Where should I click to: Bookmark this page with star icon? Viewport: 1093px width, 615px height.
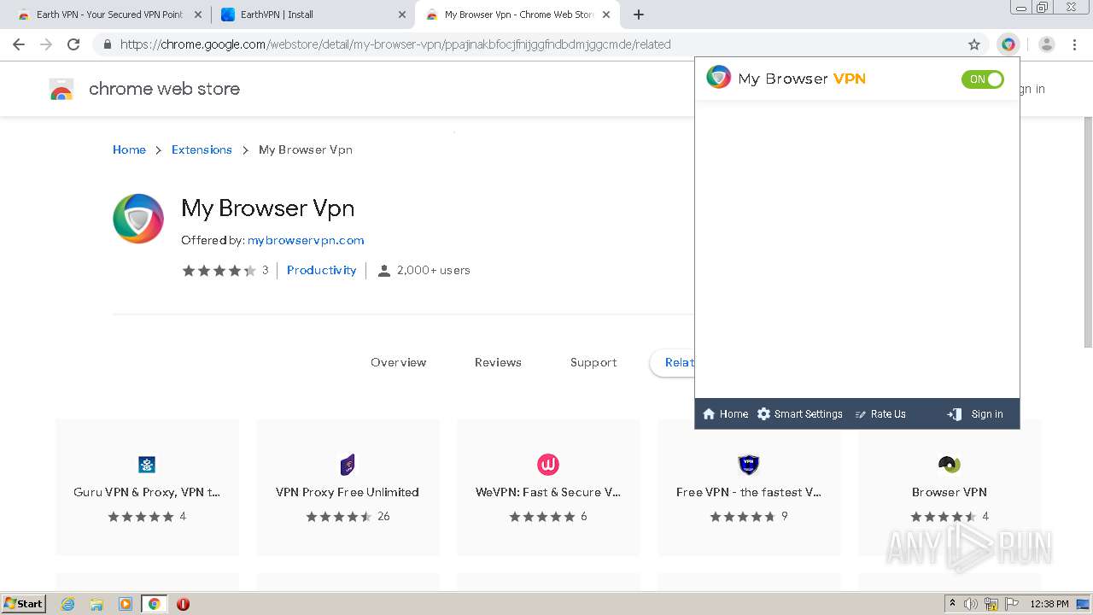click(x=974, y=44)
